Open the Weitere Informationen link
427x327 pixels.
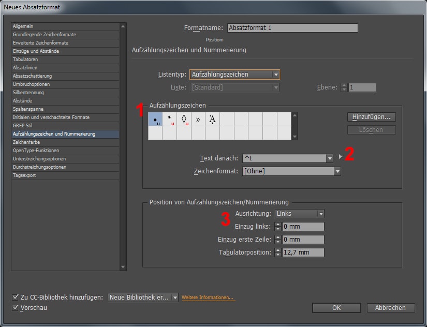[x=208, y=298]
